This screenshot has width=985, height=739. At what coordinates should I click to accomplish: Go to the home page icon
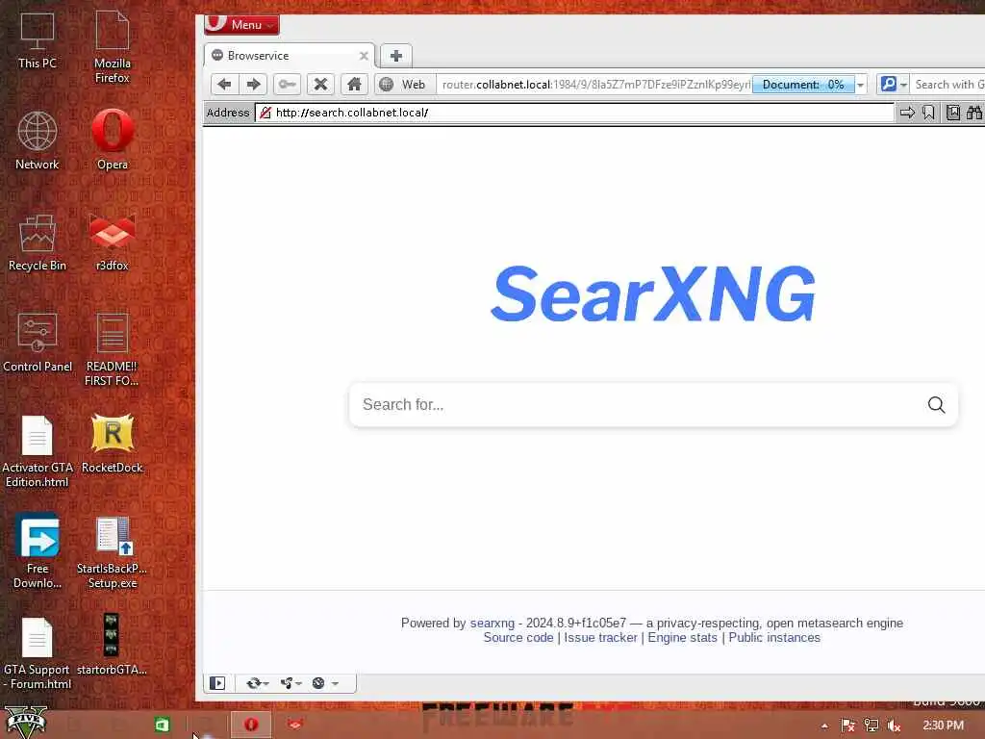coord(354,85)
